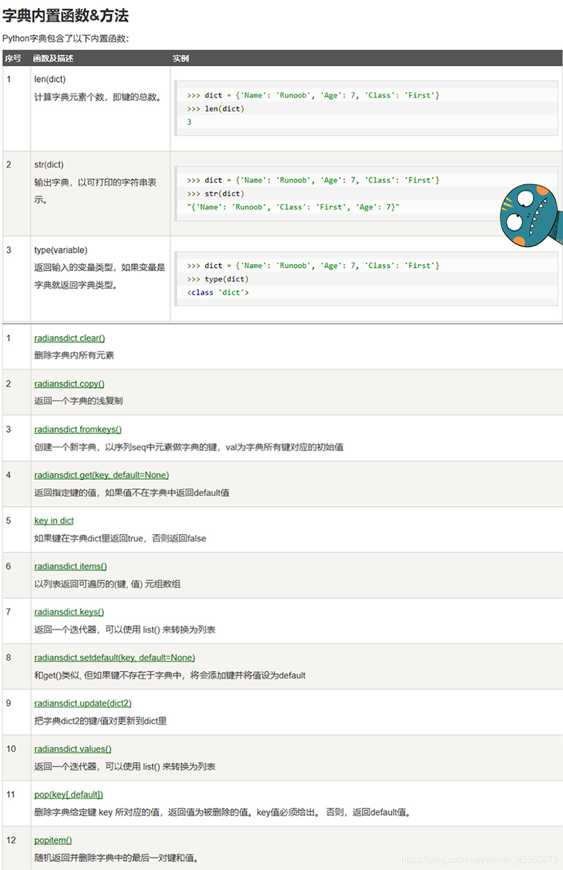Open the radiansdict.values() link
The width and height of the screenshot is (563, 870).
pos(73,749)
